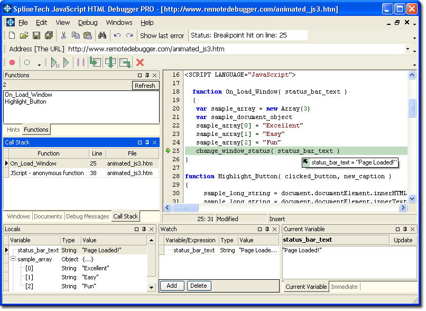This screenshot has height=311, width=426.
Task: Open the breakpoint toolbar dropdown arrow
Action: (40, 65)
